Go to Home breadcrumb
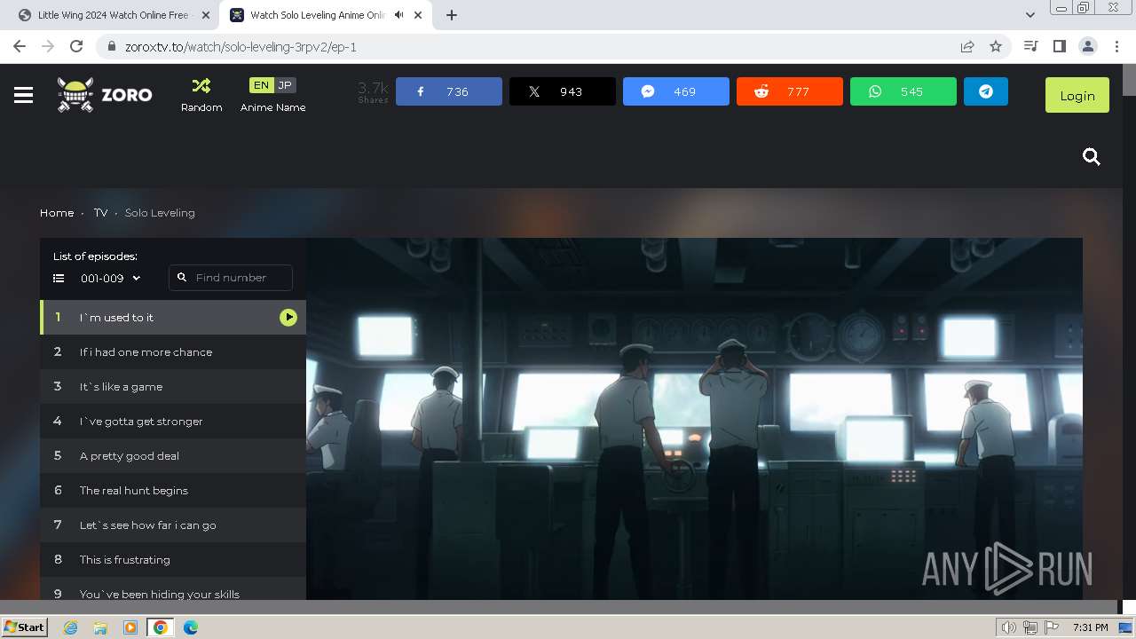This screenshot has height=639, width=1136. (x=57, y=213)
